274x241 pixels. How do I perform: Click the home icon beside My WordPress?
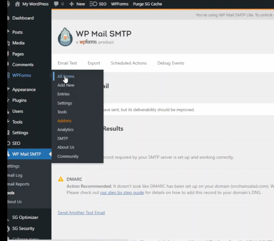(x=17, y=4)
